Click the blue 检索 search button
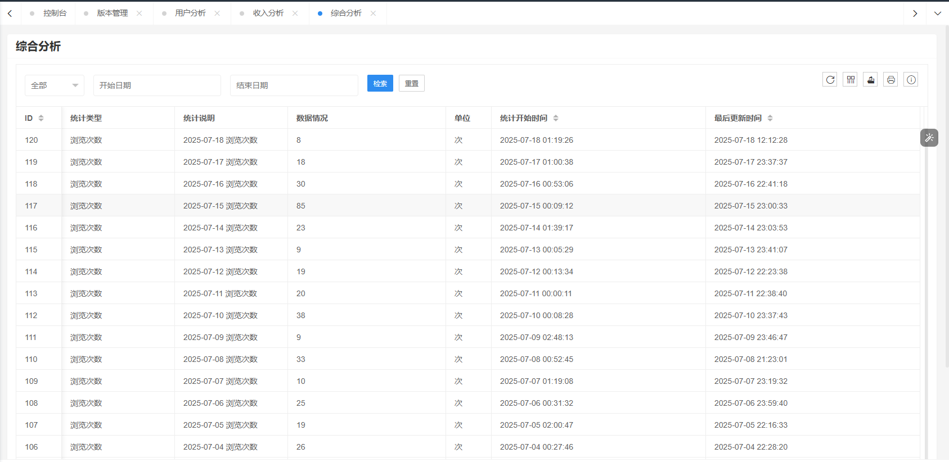 tap(380, 83)
